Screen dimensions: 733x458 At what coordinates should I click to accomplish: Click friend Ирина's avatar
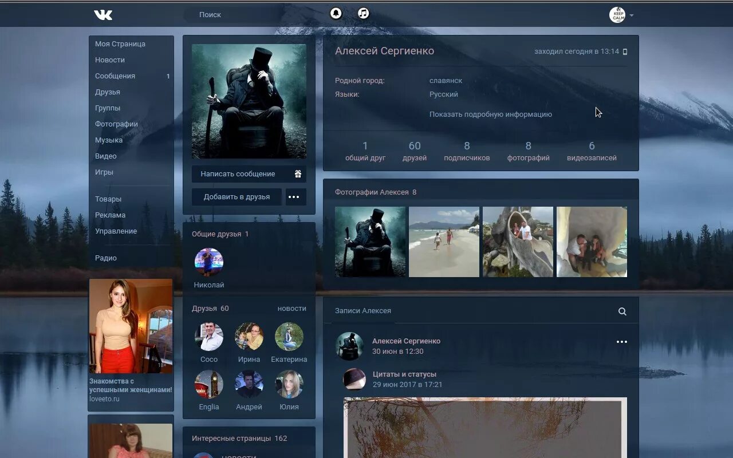249,337
